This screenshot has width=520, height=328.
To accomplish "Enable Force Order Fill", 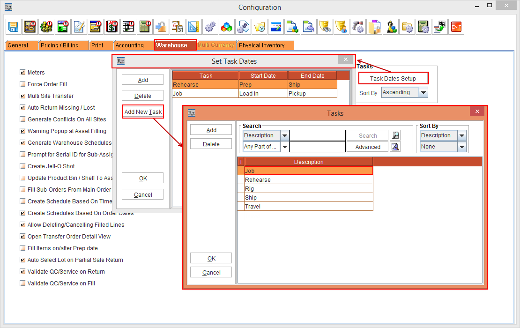I will 22,84.
